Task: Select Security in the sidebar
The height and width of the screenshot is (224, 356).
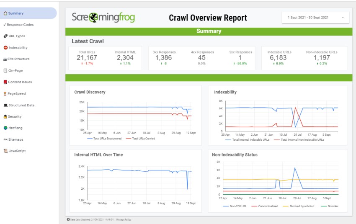Action: click(15, 116)
